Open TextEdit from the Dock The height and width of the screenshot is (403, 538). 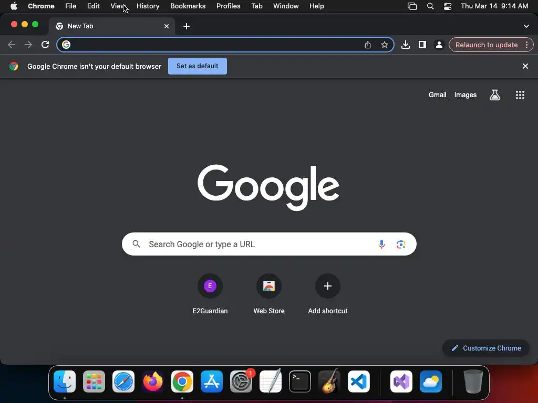click(x=271, y=381)
